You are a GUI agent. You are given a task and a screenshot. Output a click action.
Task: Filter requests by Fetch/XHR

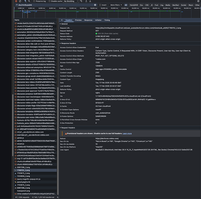[x=134, y=5]
